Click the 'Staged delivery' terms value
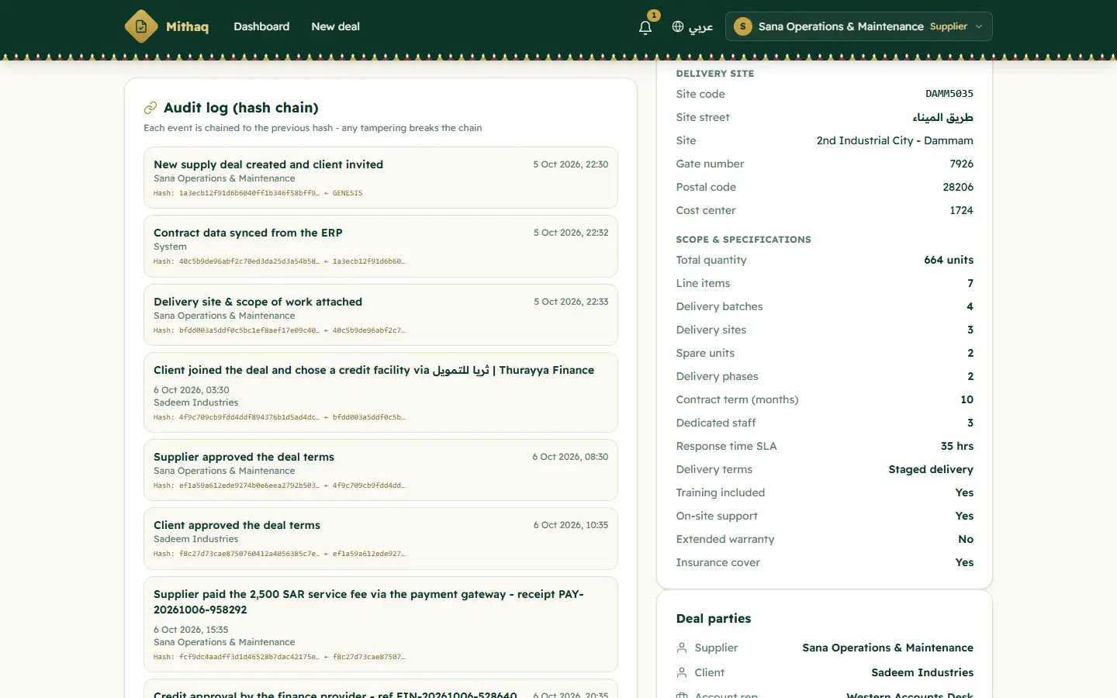The image size is (1117, 698). (931, 469)
